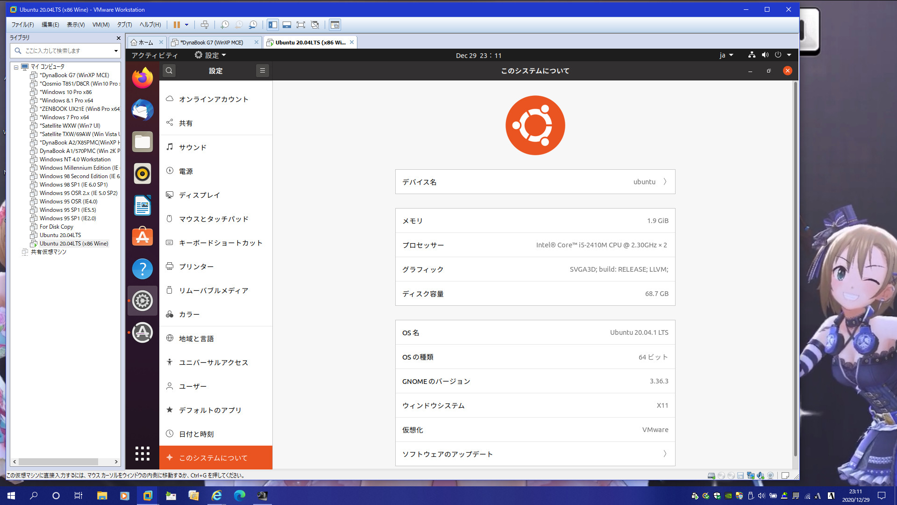Open Ubuntu Software from dock
The image size is (897, 505).
tap(142, 237)
